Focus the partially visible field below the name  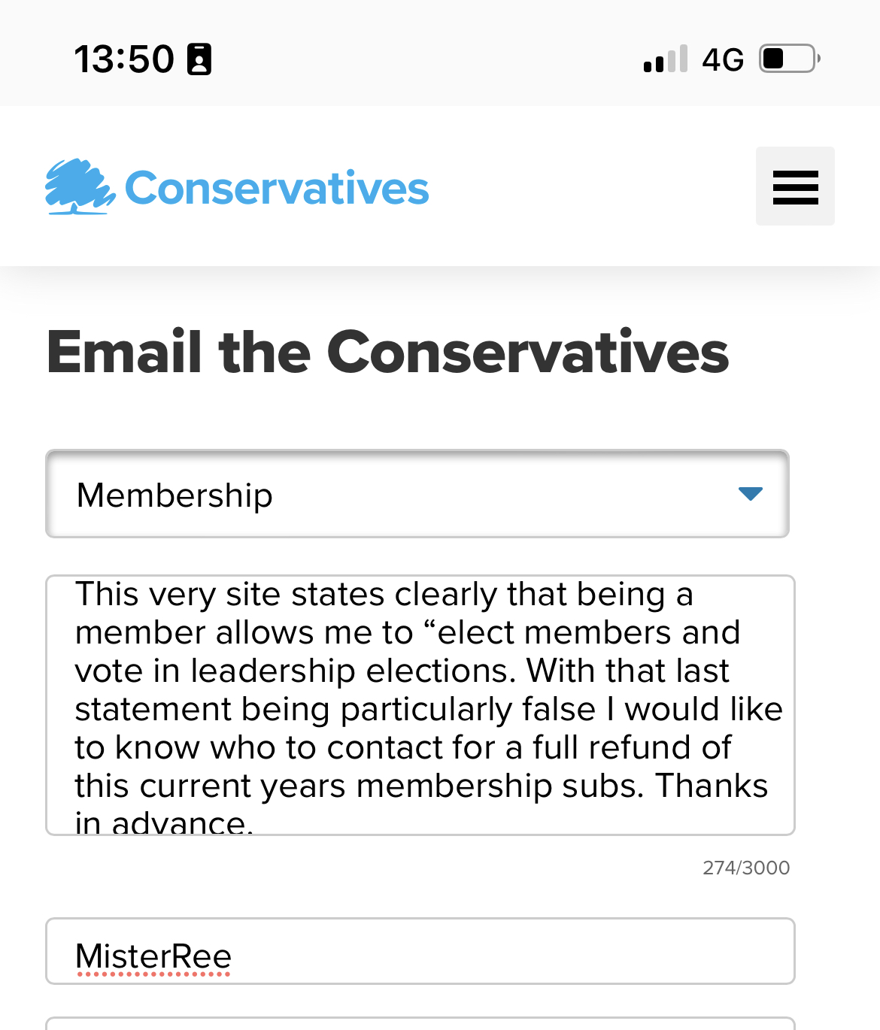(x=420, y=1023)
